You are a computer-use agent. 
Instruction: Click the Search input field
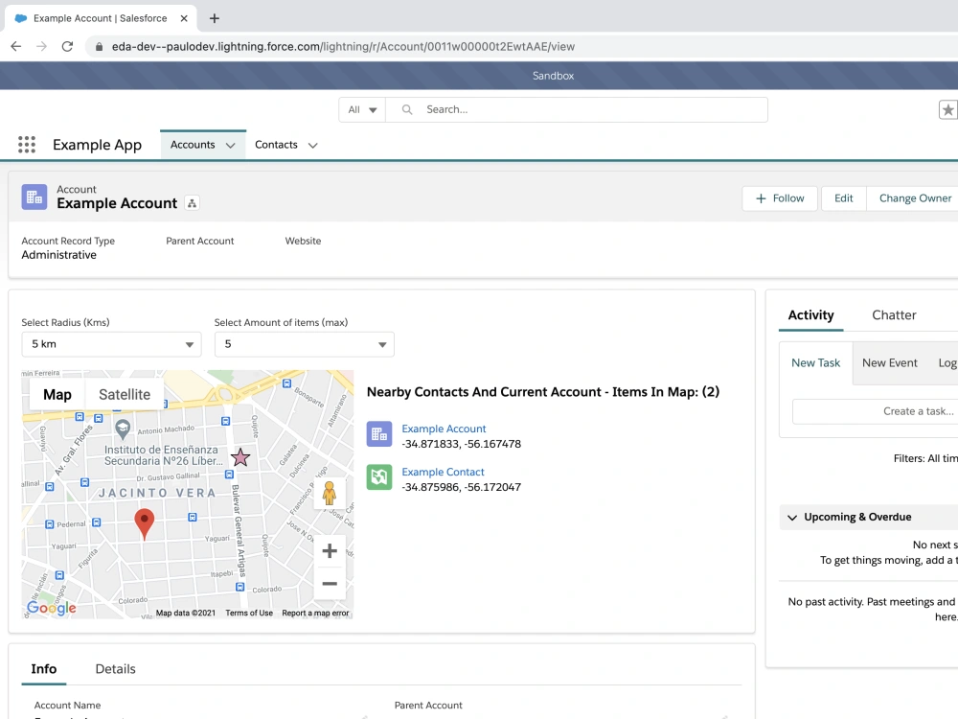(576, 110)
